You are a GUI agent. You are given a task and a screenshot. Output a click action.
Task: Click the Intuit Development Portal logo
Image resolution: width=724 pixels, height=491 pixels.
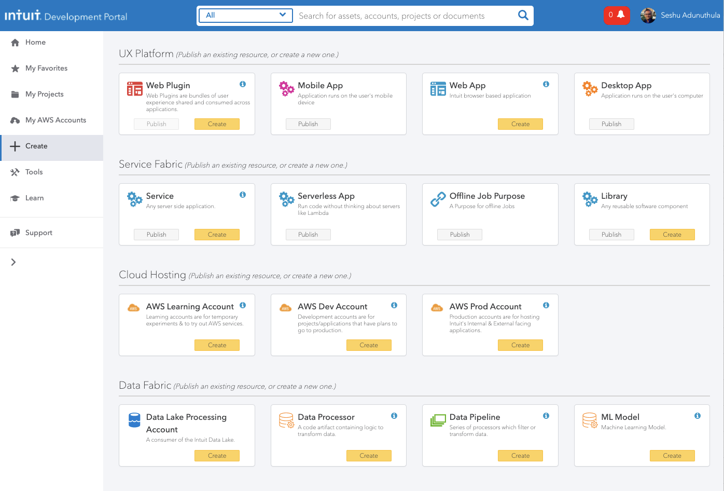[66, 16]
